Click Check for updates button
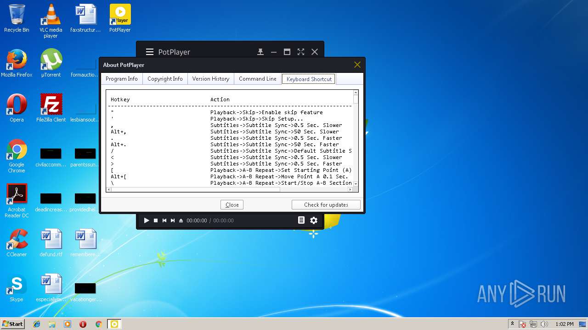 [x=326, y=205]
